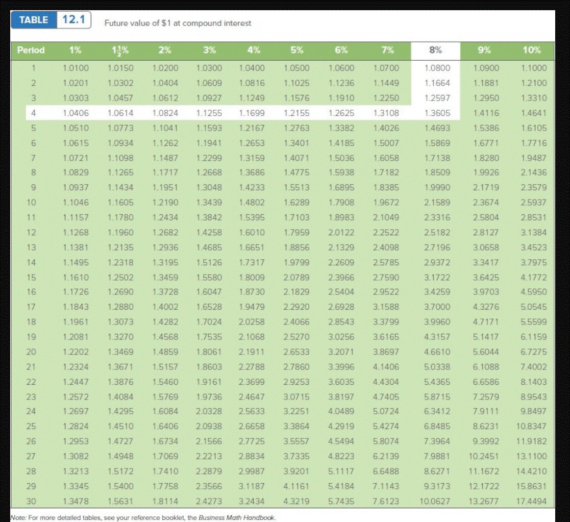The height and width of the screenshot is (522, 570).
Task: Click the Period column header
Action: [31, 50]
